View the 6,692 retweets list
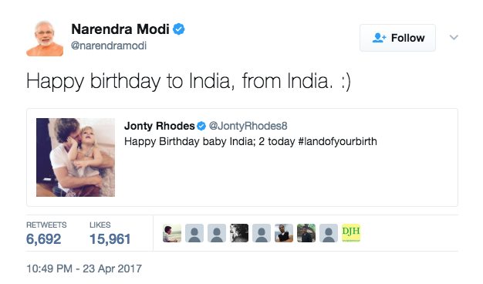This screenshot has height=284, width=483. 46,233
